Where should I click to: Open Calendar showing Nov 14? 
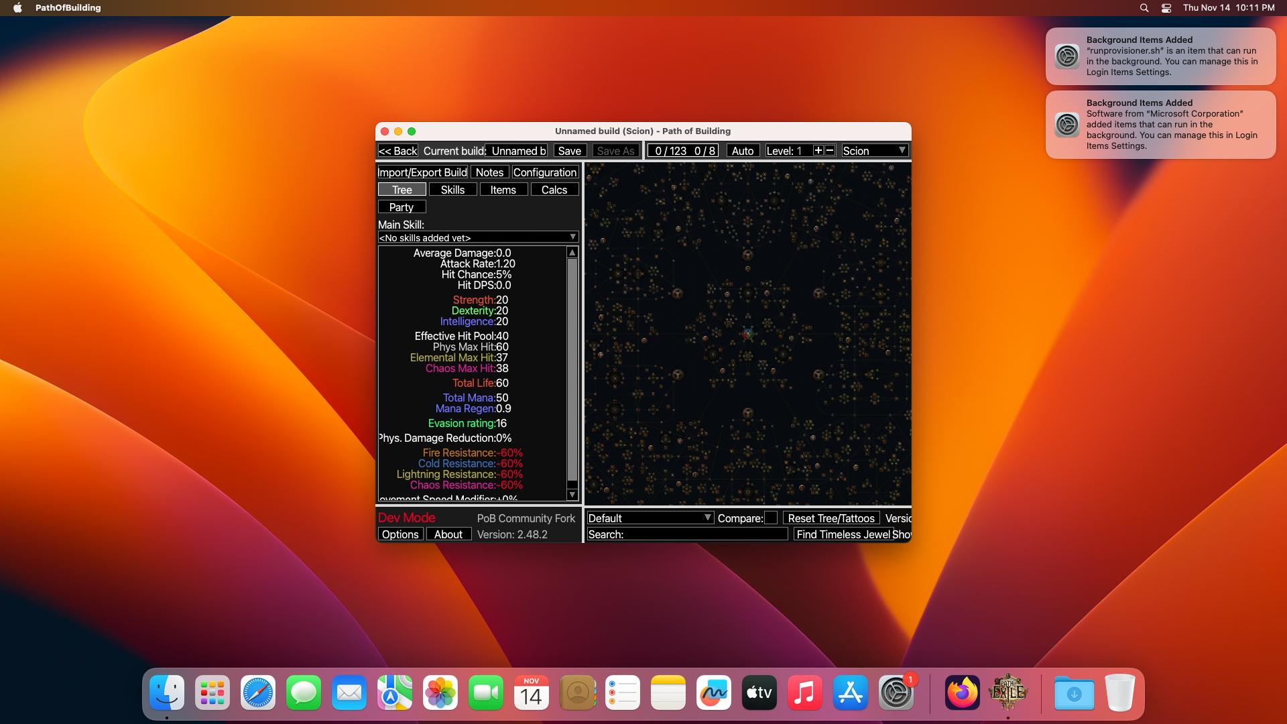click(x=532, y=692)
